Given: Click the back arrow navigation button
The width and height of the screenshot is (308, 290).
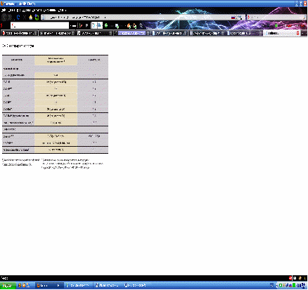Looking at the screenshot, I should click(4, 18).
